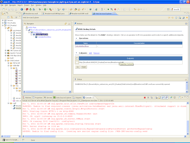Collapse the AreaService node in Navigator
This screenshot has width=190, height=143.
pyautogui.click(x=29, y=32)
